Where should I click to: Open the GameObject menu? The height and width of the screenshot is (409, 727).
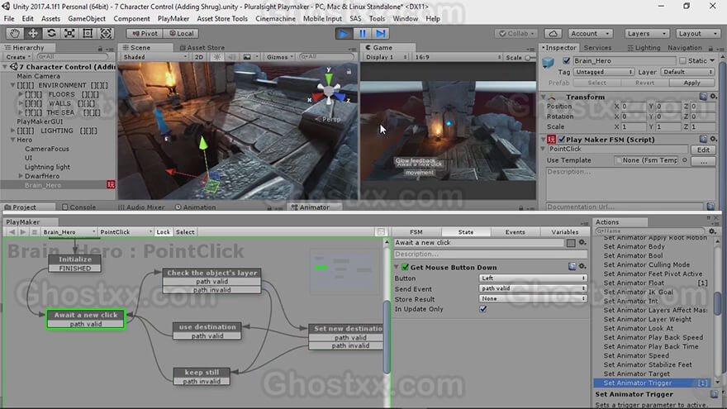pyautogui.click(x=87, y=18)
